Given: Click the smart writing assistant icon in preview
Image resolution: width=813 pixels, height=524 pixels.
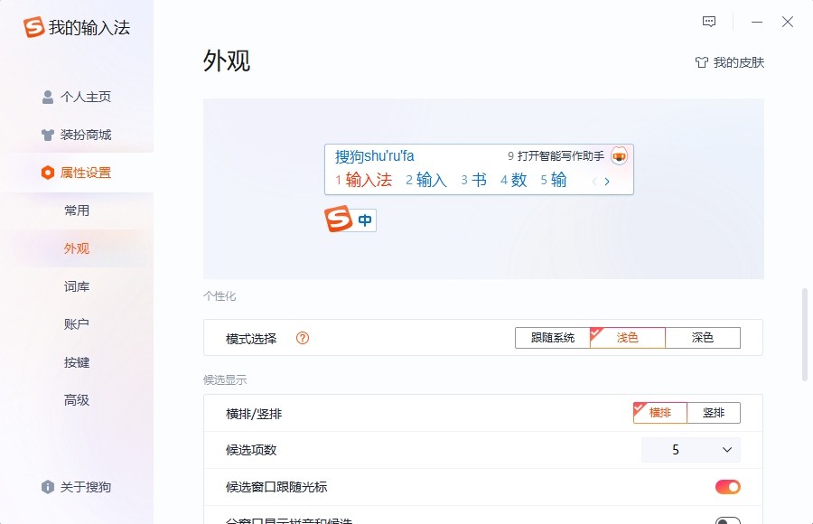Looking at the screenshot, I should pyautogui.click(x=619, y=155).
